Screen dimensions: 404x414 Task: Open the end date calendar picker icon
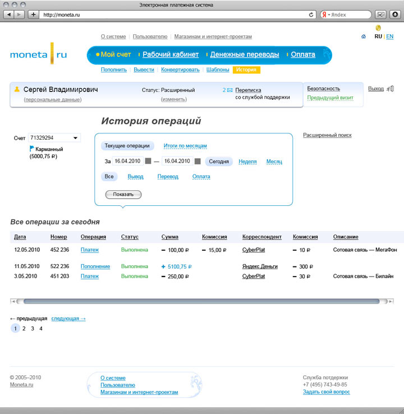click(198, 162)
